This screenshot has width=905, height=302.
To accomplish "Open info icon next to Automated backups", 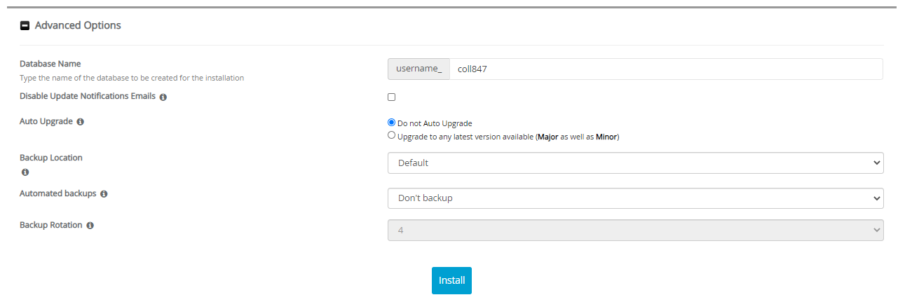I will tap(104, 194).
